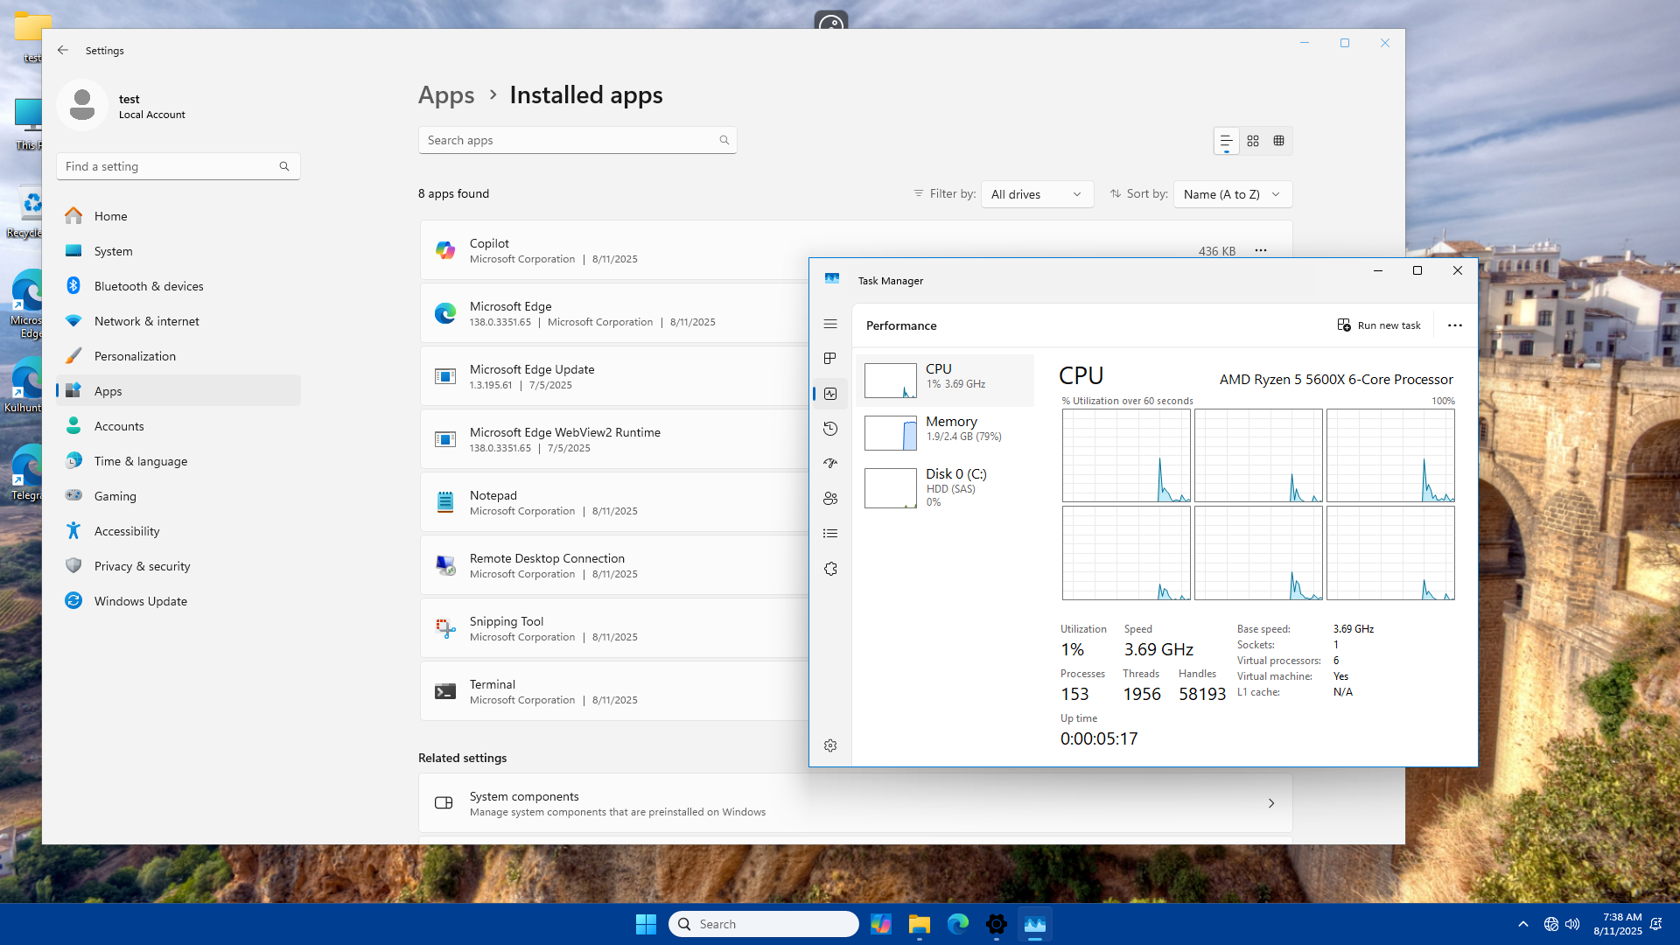Switch to Task Manager via taskbar icon
1680x945 pixels.
tap(1035, 924)
